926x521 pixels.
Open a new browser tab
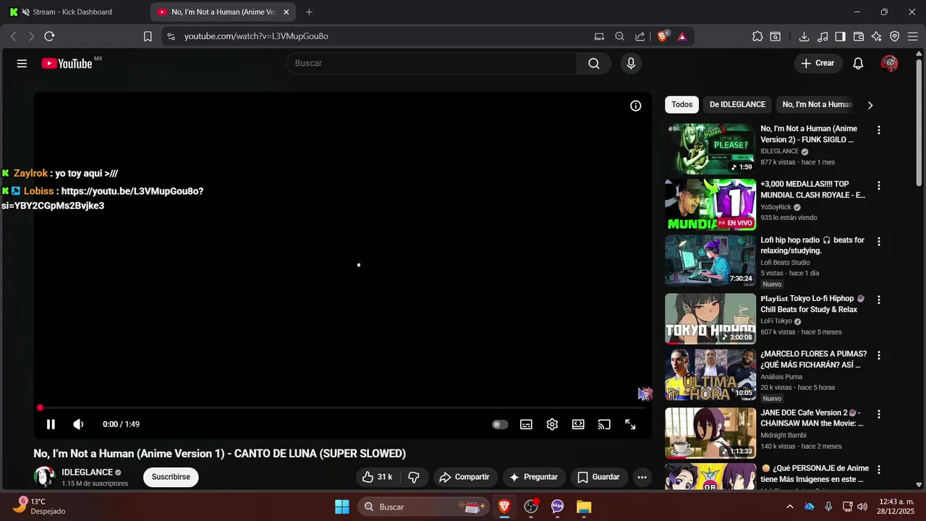(x=310, y=12)
